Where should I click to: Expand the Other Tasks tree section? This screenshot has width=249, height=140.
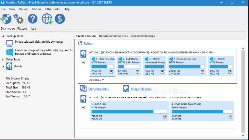pos(3,60)
